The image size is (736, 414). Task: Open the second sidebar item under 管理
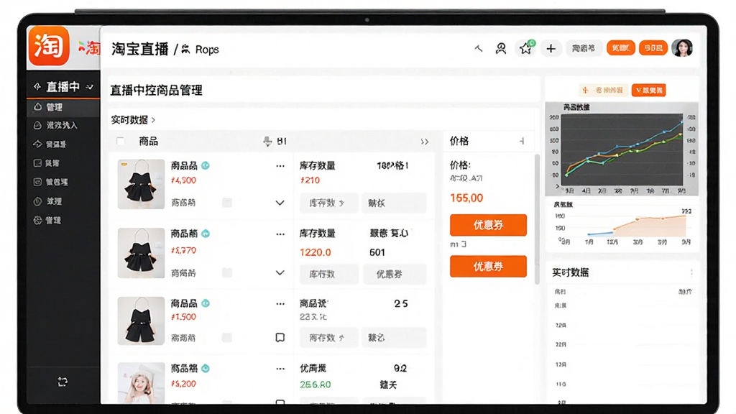point(63,125)
